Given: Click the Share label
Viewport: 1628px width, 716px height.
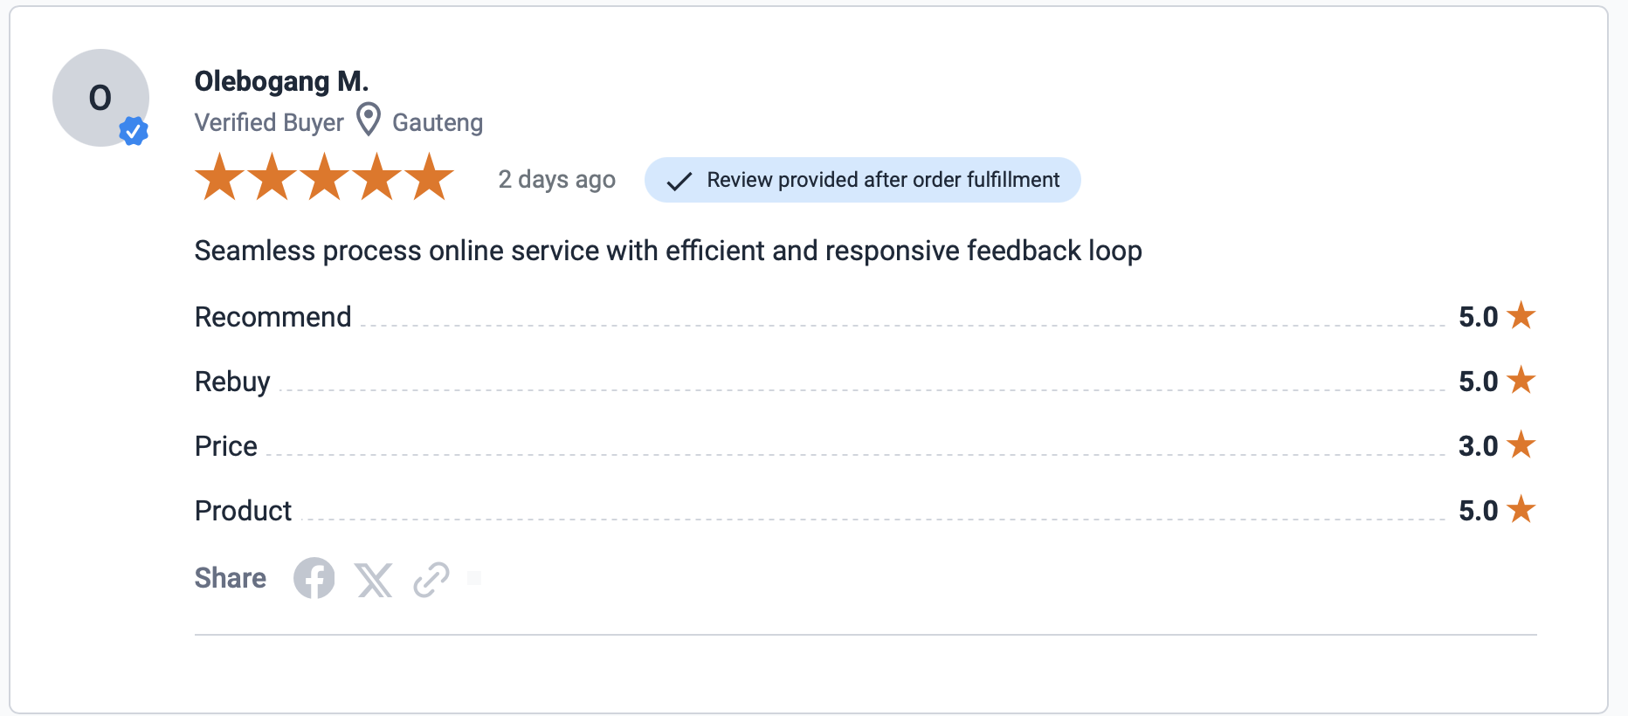Looking at the screenshot, I should click(230, 578).
